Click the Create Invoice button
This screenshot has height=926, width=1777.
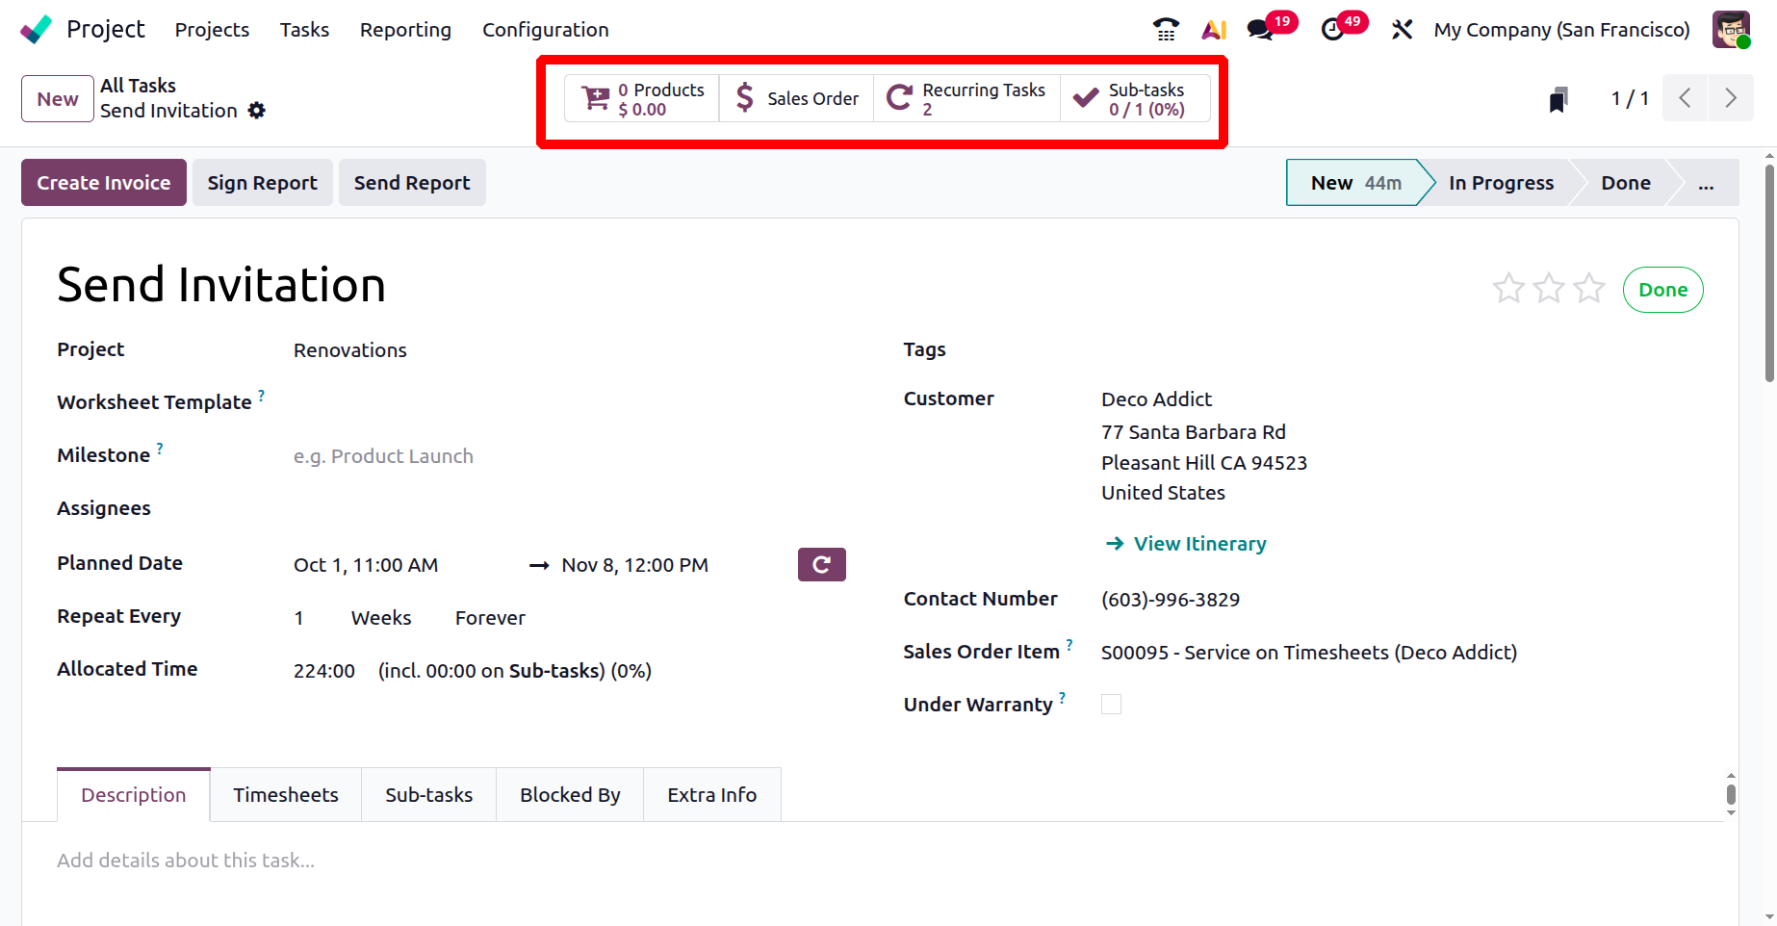(x=104, y=183)
